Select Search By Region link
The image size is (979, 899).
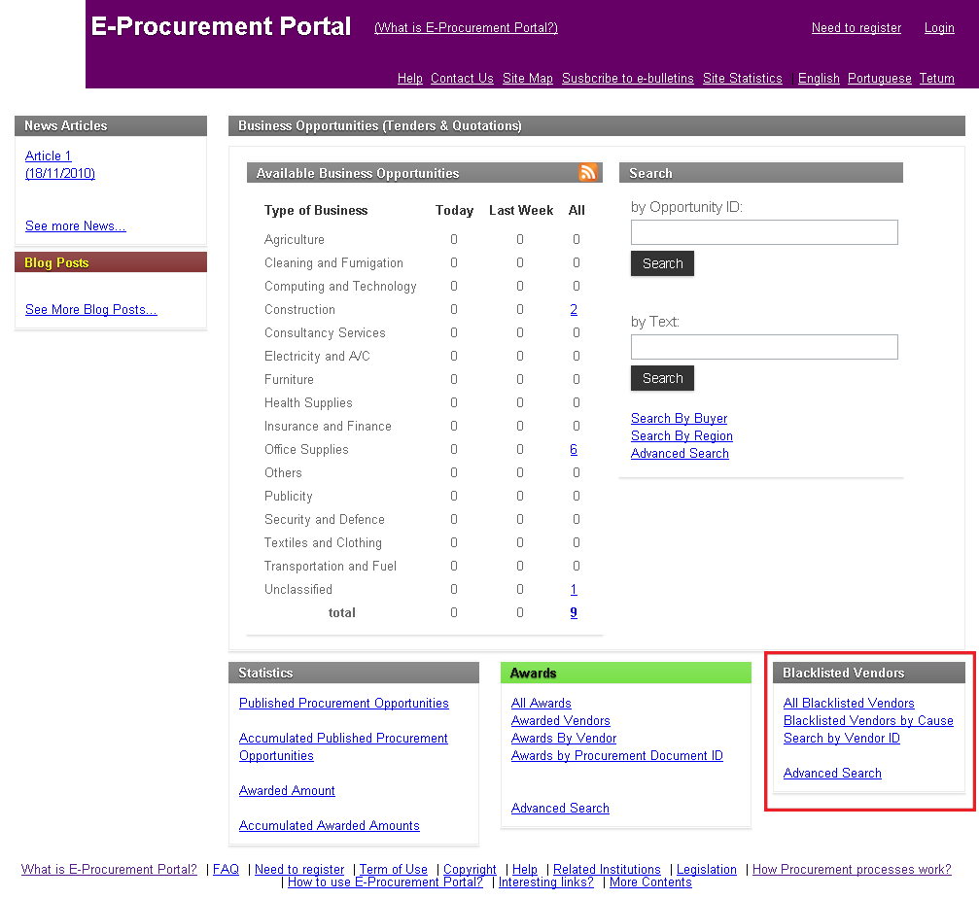(682, 436)
